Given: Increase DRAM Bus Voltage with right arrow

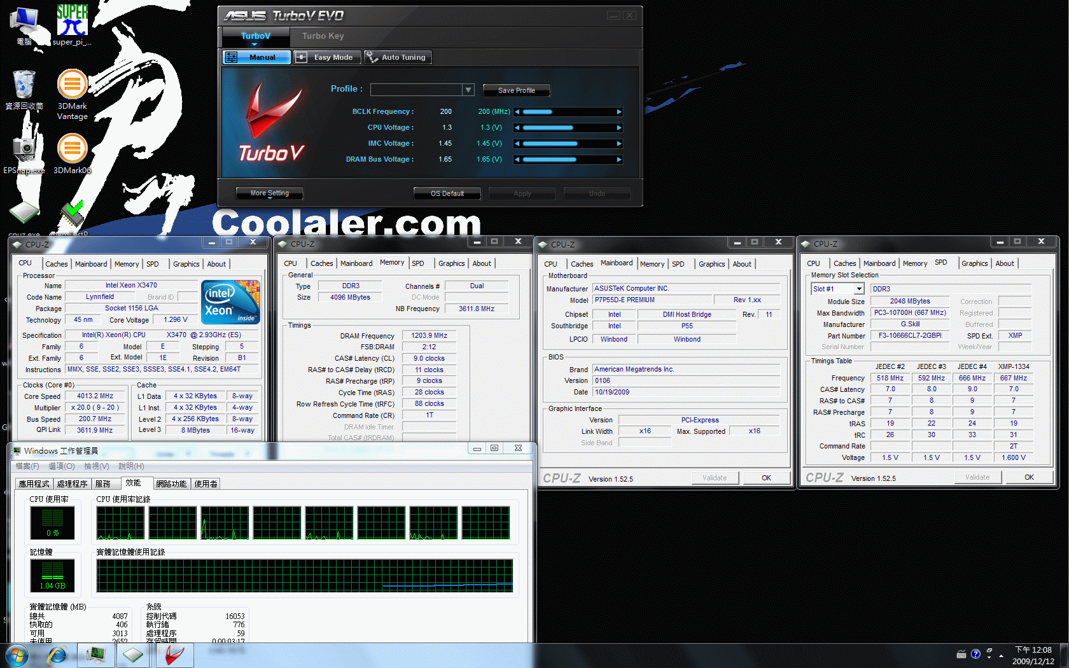Looking at the screenshot, I should (618, 160).
